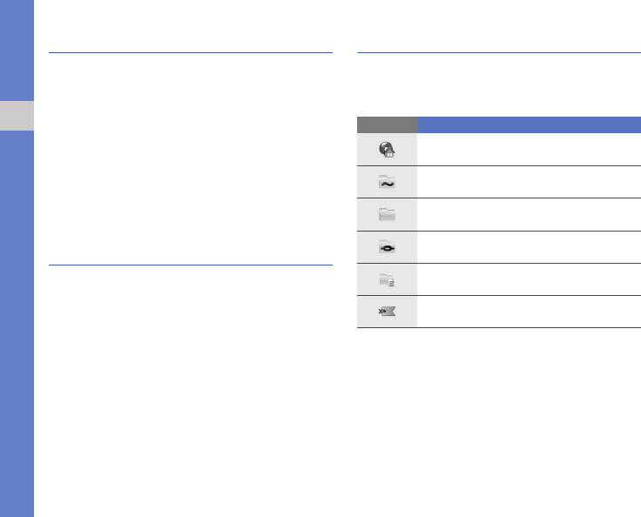
Task: Select the folder icon with document overlay
Action: click(x=387, y=279)
